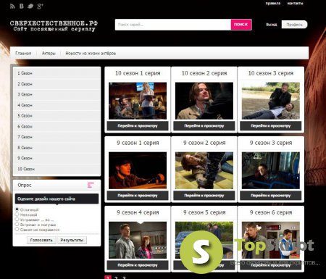Go to the Главная menu item
Image resolution: width=326 pixels, height=279 pixels.
(23, 54)
